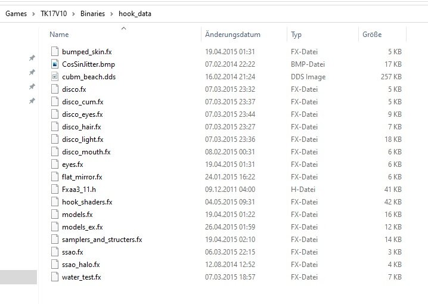Click the first pin icon in sidebar

[32, 58]
